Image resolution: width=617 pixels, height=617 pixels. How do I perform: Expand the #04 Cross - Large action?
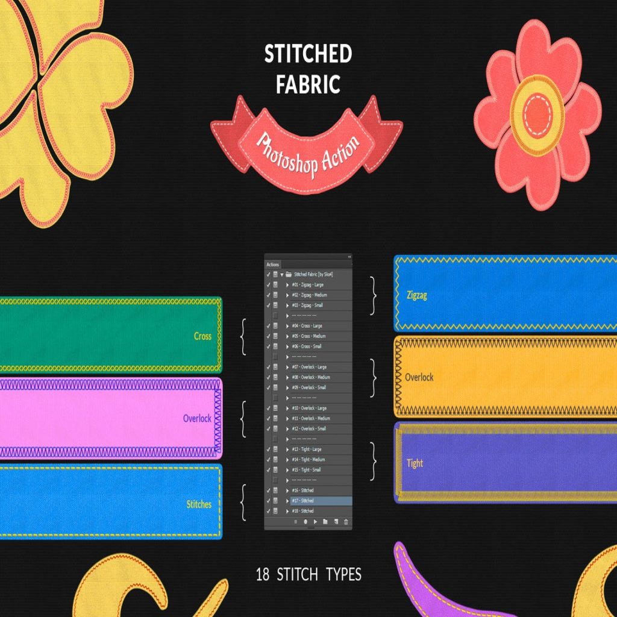pyautogui.click(x=287, y=326)
